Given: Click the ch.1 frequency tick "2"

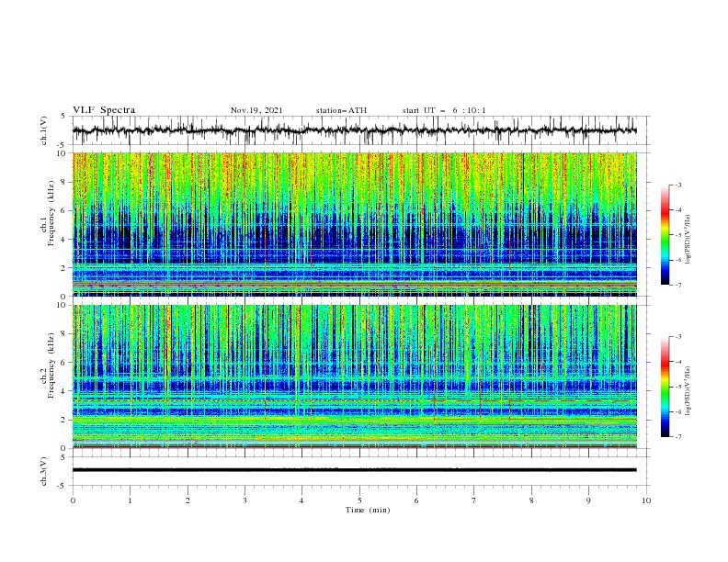Looking at the screenshot, I should click(x=63, y=268).
